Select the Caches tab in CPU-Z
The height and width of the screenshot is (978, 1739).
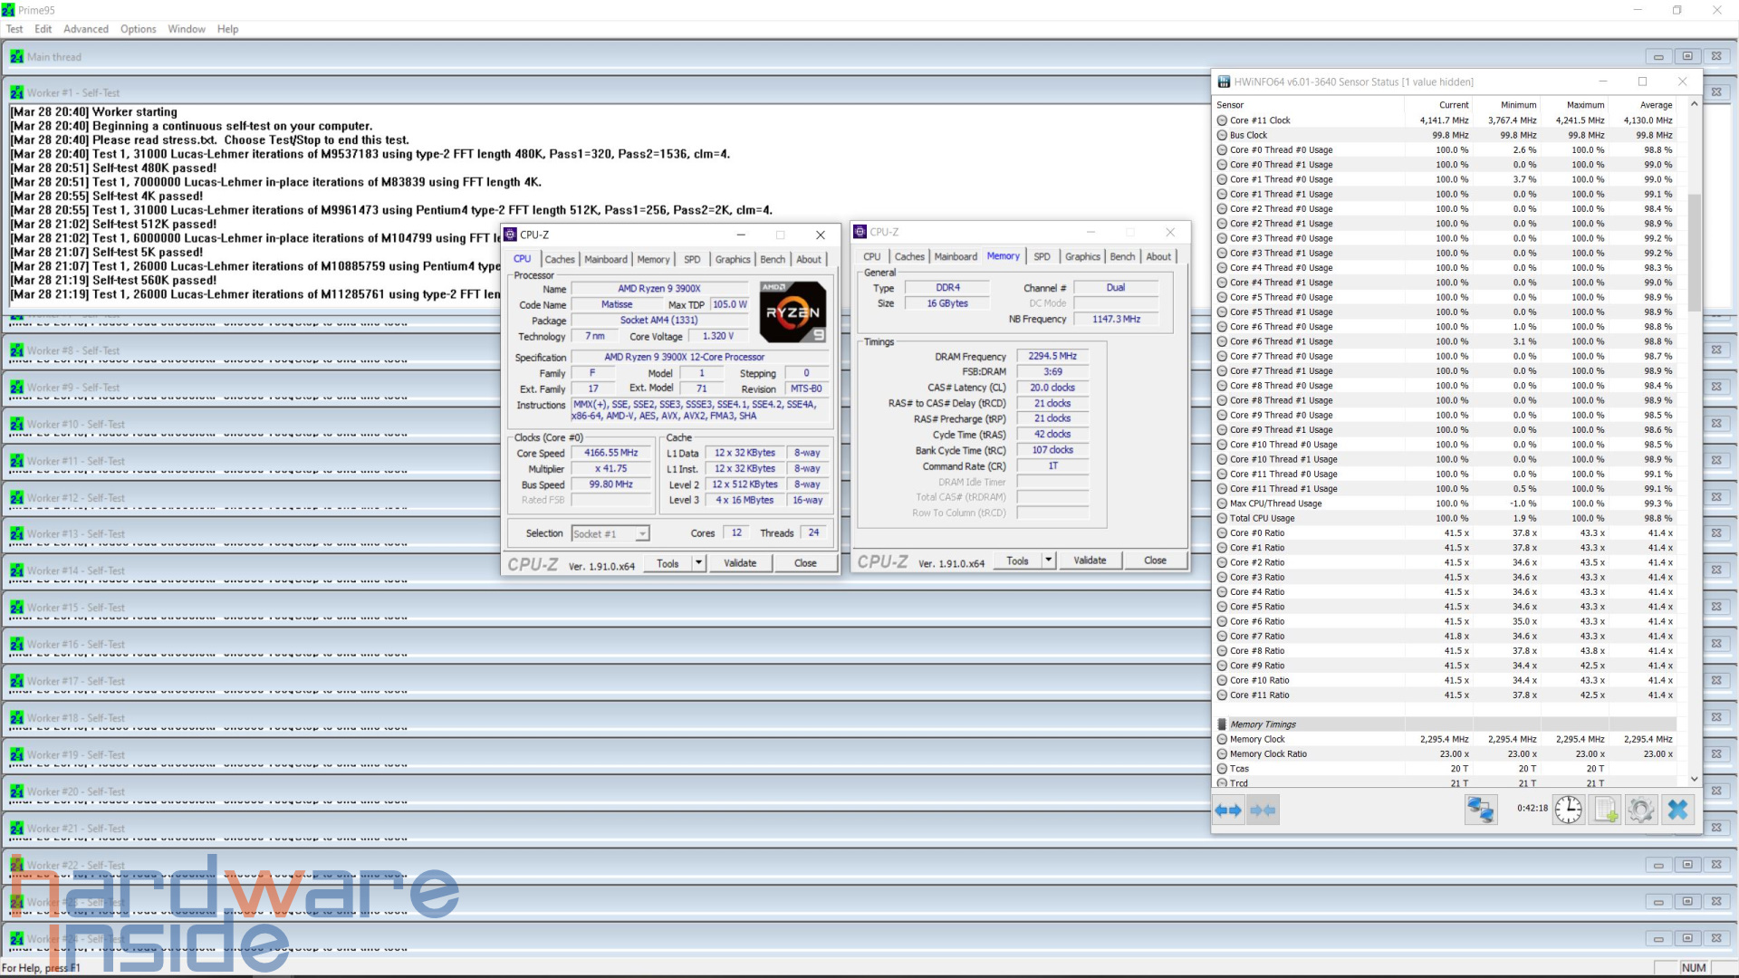tap(559, 258)
